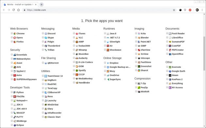Click the Skype icon
Screen dimensions: 206x128
point(46,38)
